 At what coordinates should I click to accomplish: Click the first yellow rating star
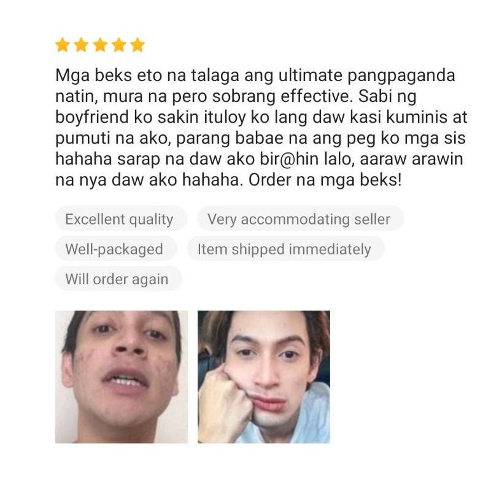[x=63, y=45]
